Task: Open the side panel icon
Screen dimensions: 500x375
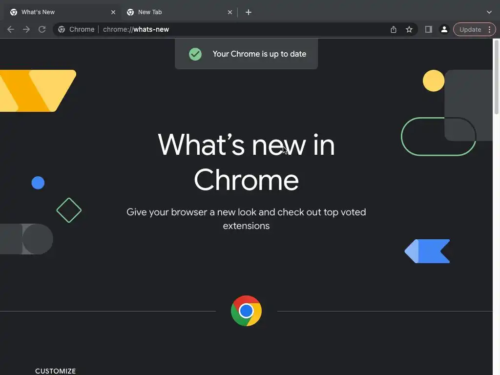Action: coord(429,29)
